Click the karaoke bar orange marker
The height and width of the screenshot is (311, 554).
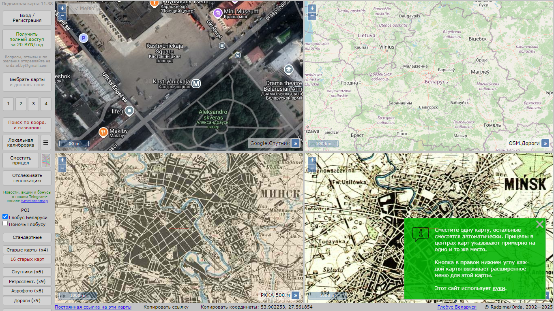[x=155, y=3]
